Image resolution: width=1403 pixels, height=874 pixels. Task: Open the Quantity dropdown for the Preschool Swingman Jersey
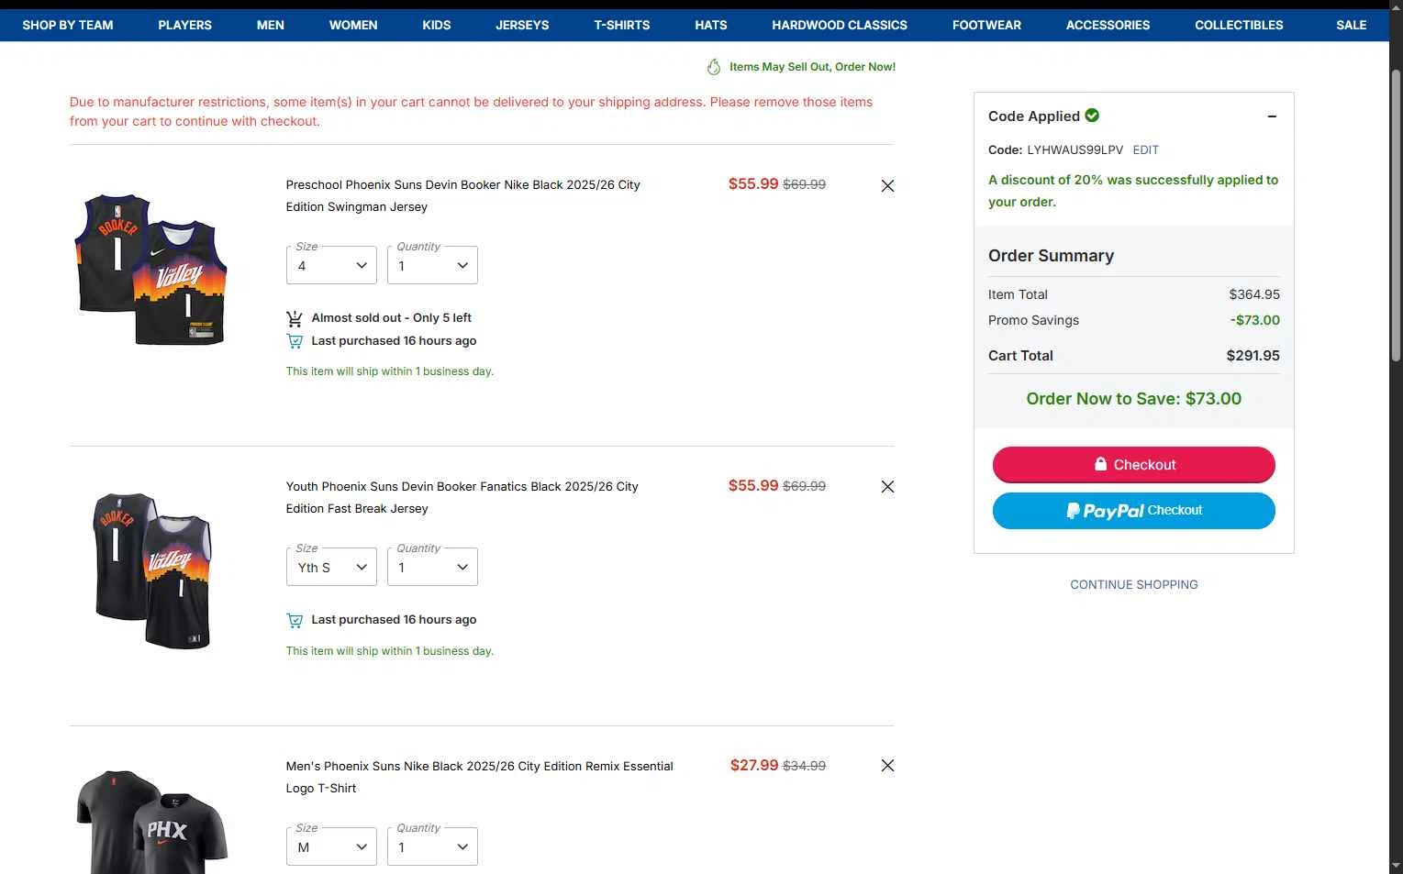432,265
